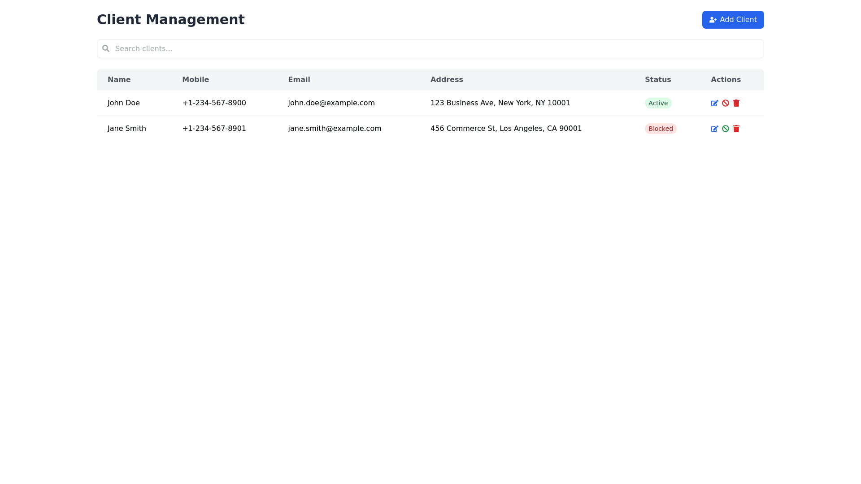Click the search magnifier icon
Image resolution: width=861 pixels, height=484 pixels.
point(106,48)
